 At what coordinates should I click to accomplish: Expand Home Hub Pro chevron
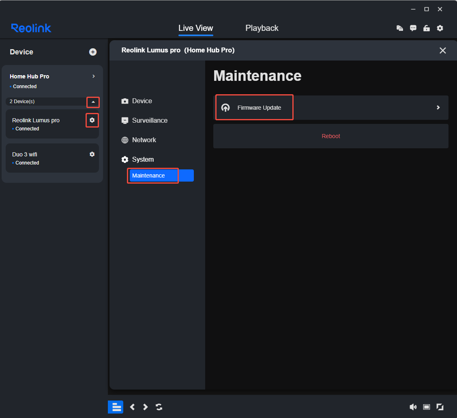[94, 76]
